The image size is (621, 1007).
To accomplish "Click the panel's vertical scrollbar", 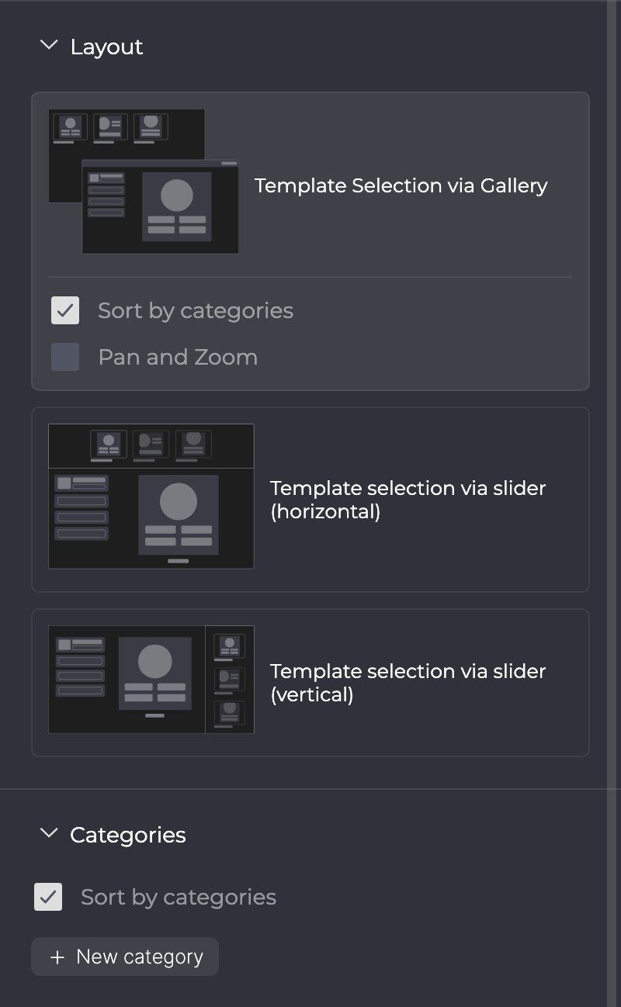I will coord(612,504).
